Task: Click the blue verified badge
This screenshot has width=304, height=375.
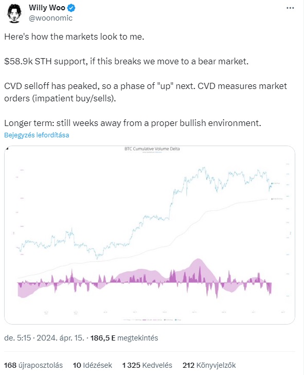Action: (71, 8)
